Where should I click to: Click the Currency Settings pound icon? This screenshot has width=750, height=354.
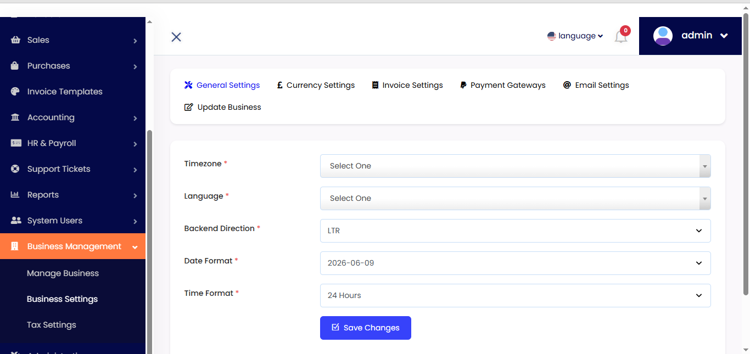click(x=280, y=85)
